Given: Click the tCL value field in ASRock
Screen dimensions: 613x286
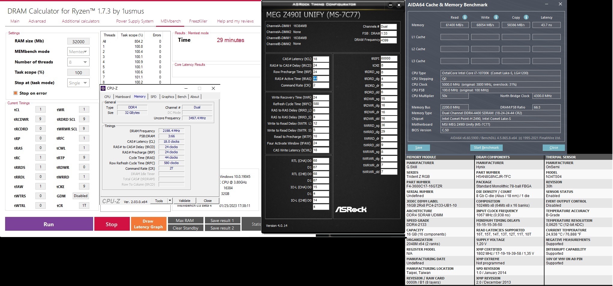Looking at the screenshot, I should [x=321, y=59].
